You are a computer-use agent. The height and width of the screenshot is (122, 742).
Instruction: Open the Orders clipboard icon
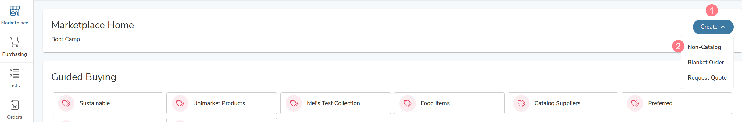pos(15,105)
